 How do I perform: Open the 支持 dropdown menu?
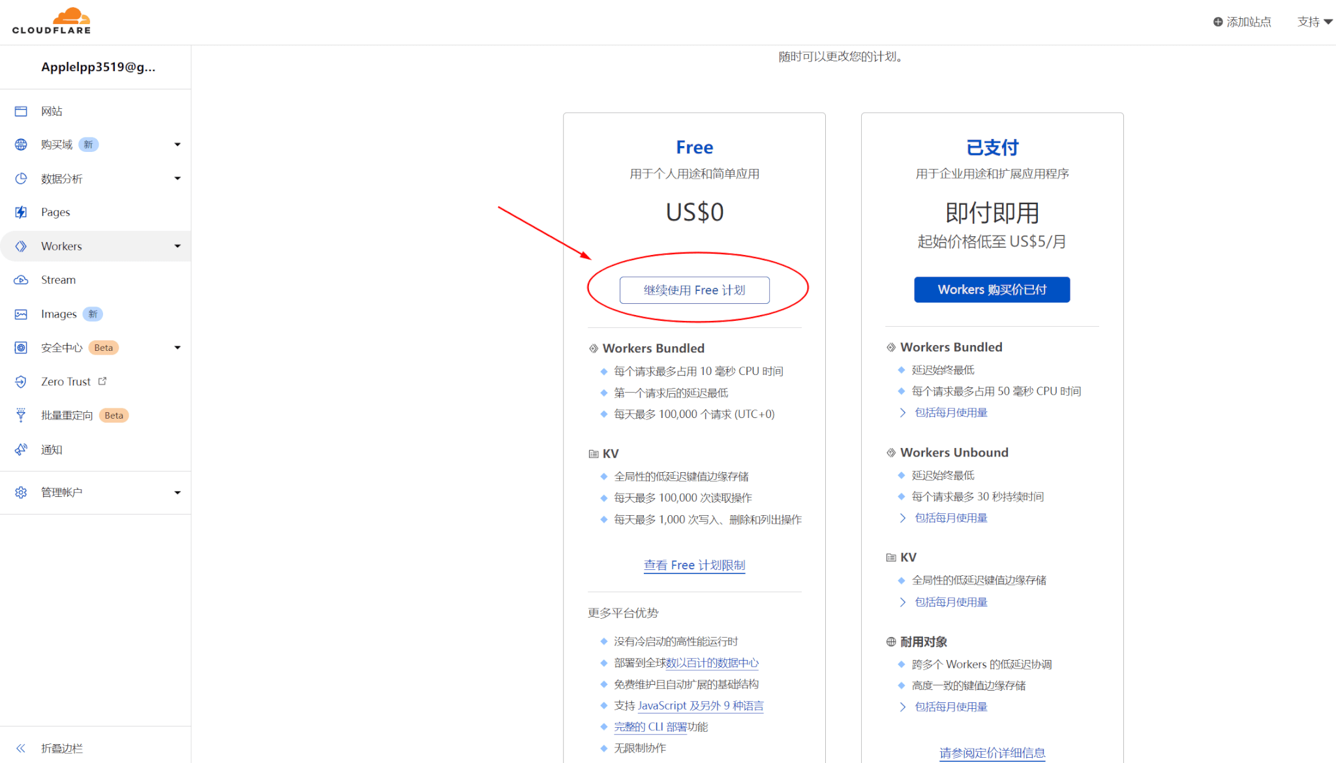(1314, 22)
